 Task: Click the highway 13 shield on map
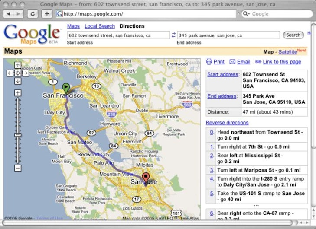(97, 86)
